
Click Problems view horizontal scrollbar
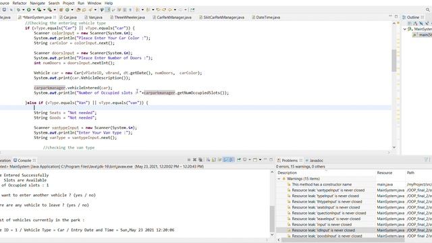pos(343,240)
